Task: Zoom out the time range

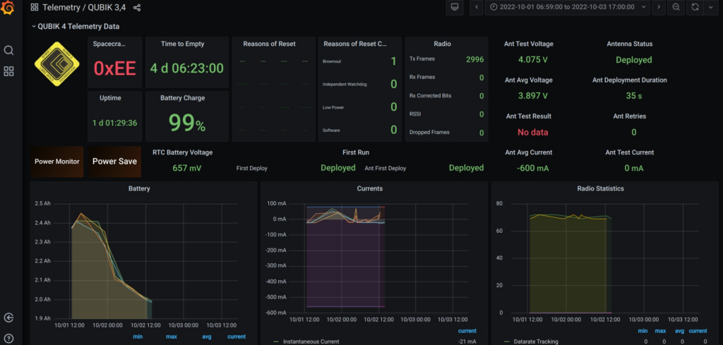Action: 676,7
